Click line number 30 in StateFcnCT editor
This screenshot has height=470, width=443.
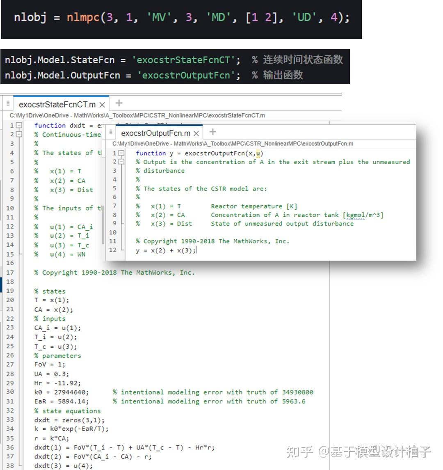pyautogui.click(x=10, y=392)
